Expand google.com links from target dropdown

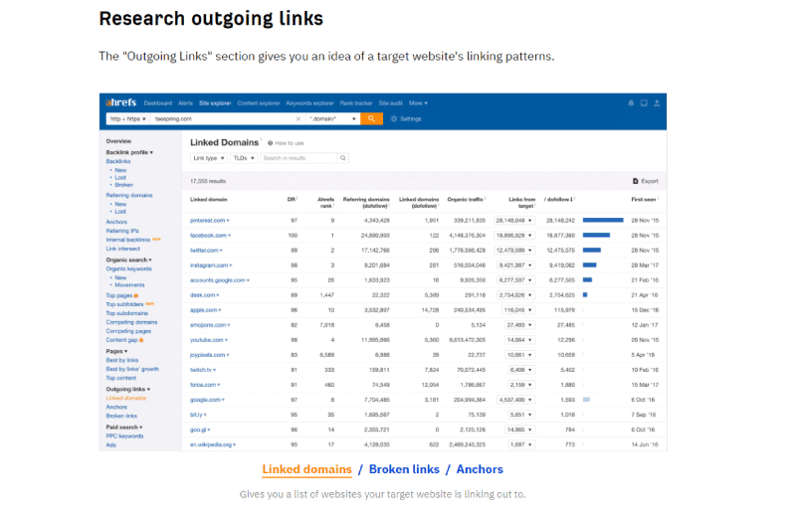[515, 400]
